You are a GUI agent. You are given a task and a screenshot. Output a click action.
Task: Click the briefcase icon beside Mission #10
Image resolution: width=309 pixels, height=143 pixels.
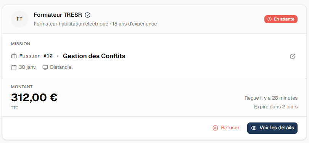coord(14,56)
